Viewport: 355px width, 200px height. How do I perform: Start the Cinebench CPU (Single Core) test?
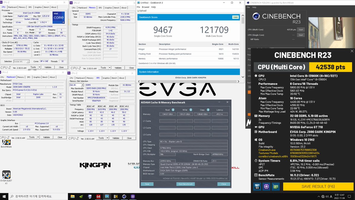[301, 35]
